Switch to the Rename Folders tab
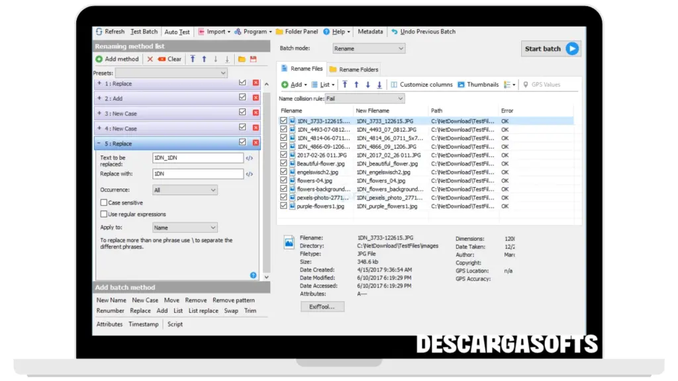The image size is (678, 381). (x=354, y=69)
